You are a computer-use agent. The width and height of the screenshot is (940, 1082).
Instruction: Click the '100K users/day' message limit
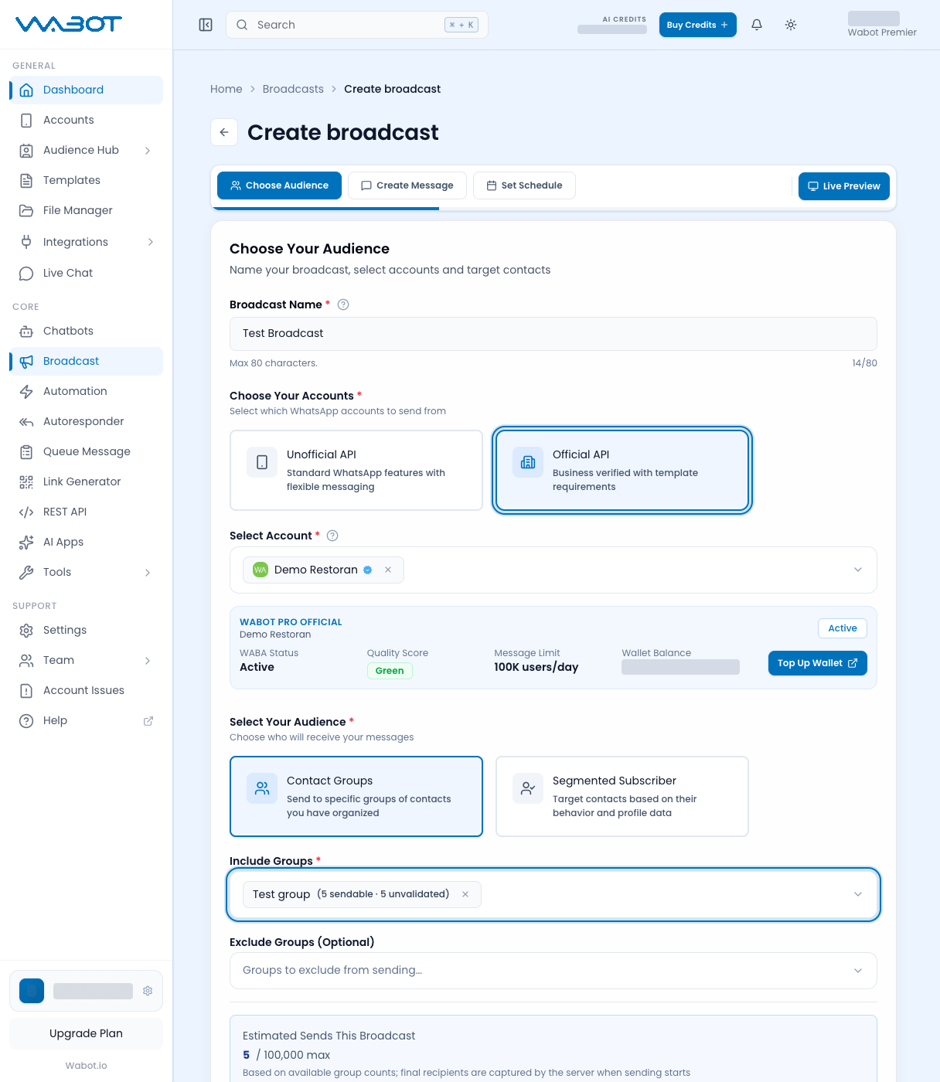(536, 667)
